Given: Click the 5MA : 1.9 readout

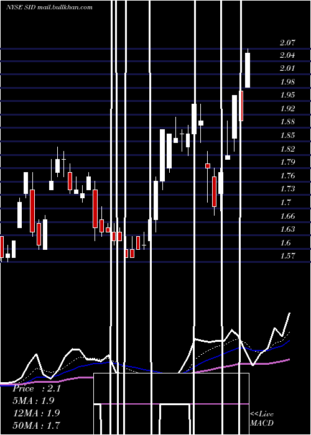Looking at the screenshot, I should tap(34, 401).
